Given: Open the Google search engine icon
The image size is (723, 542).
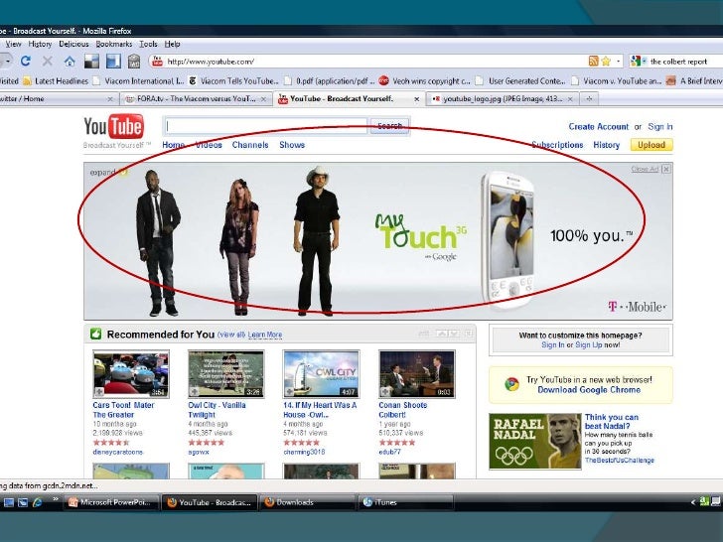Looking at the screenshot, I should tap(637, 61).
